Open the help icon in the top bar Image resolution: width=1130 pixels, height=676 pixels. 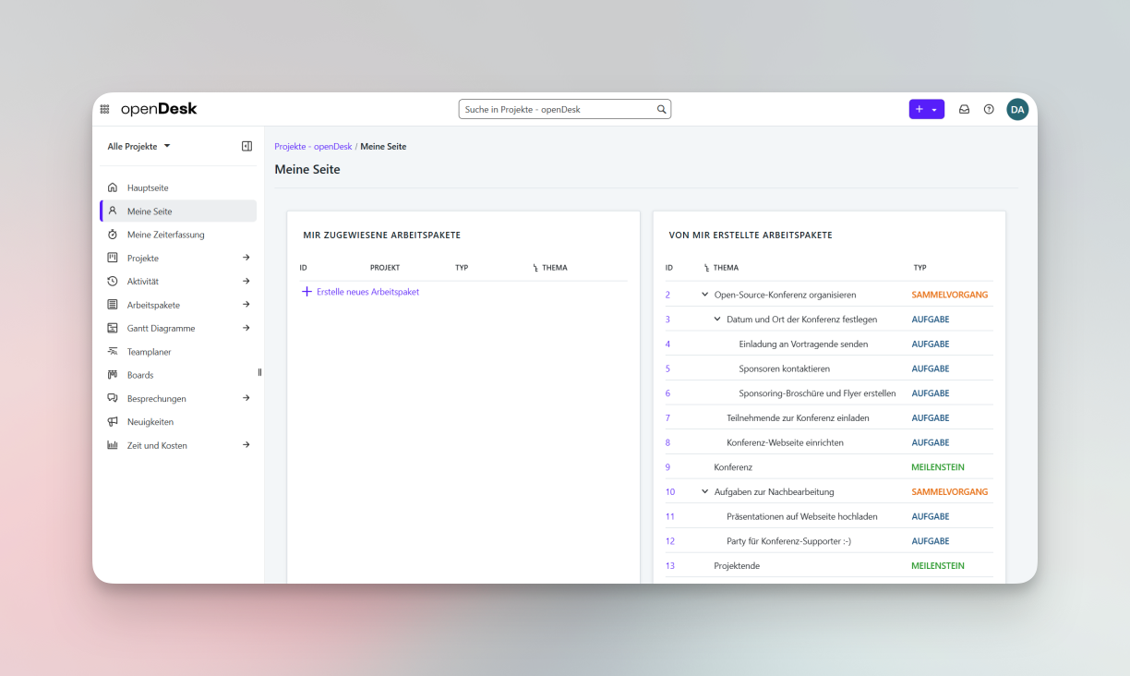click(989, 109)
